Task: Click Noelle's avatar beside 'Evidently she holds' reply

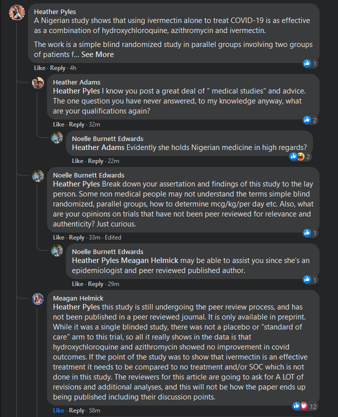Action: click(x=57, y=137)
